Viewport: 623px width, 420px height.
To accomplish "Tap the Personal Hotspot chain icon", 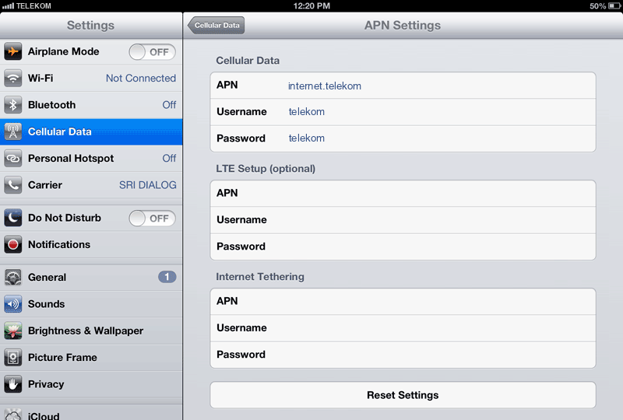I will point(12,159).
